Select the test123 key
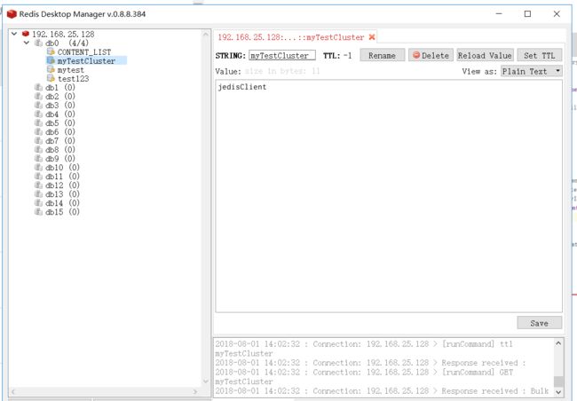The image size is (577, 401). coord(73,78)
